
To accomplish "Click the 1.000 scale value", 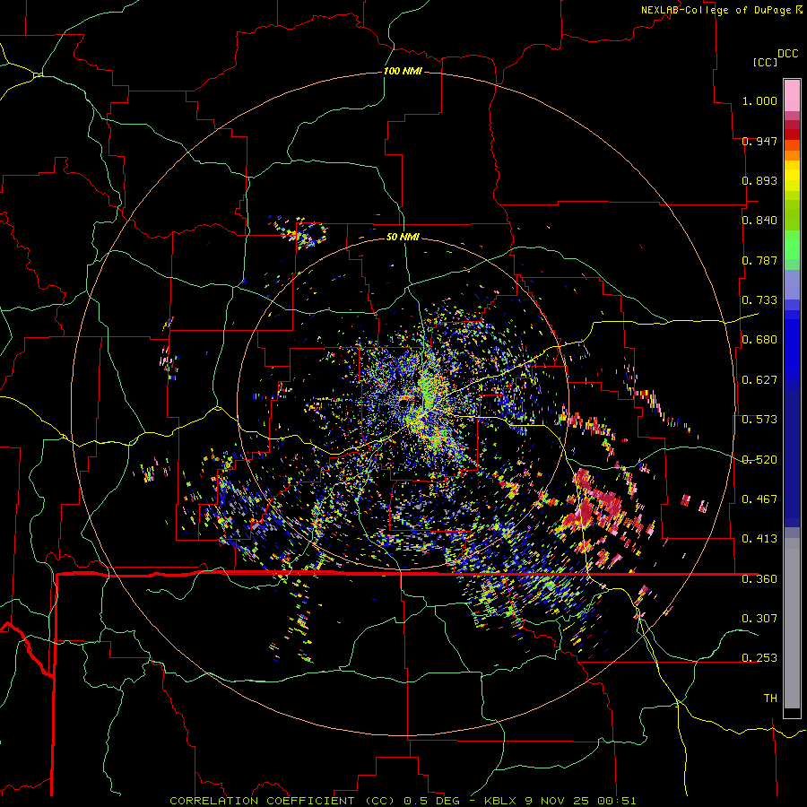I will point(759,100).
